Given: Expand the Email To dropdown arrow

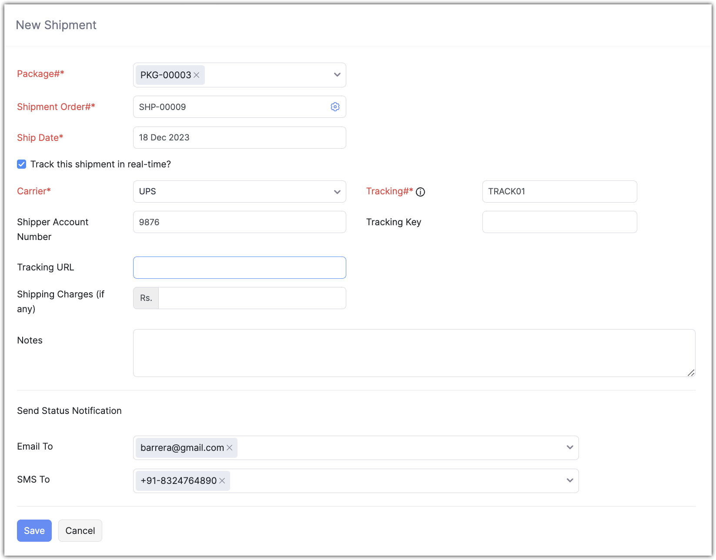Looking at the screenshot, I should (x=569, y=447).
